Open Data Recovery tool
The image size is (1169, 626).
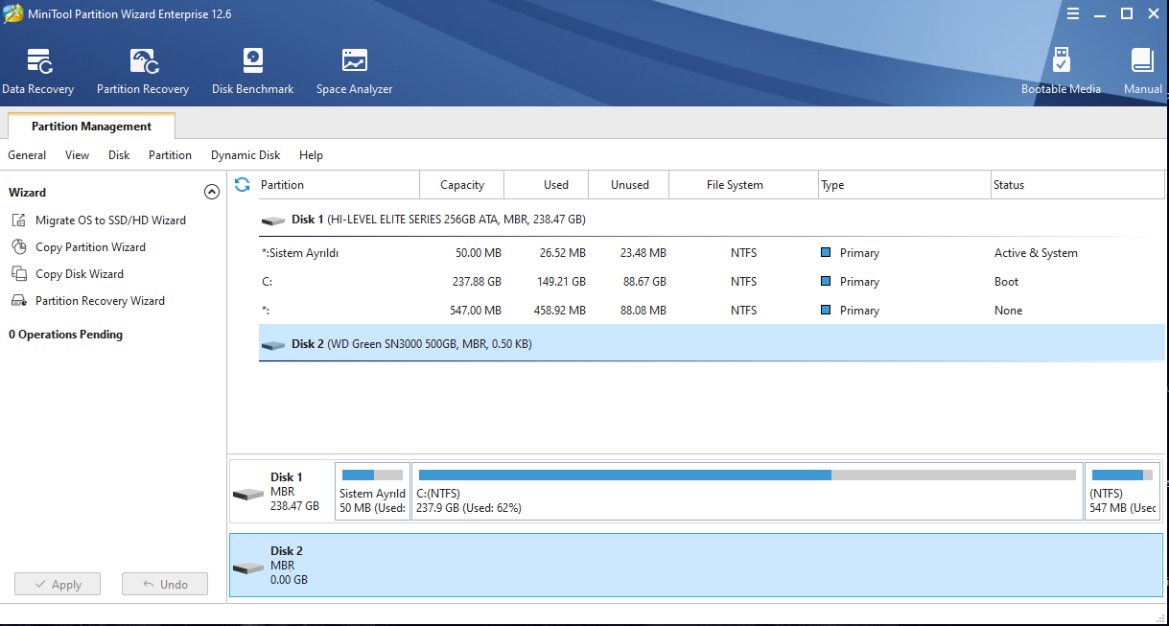[x=38, y=72]
